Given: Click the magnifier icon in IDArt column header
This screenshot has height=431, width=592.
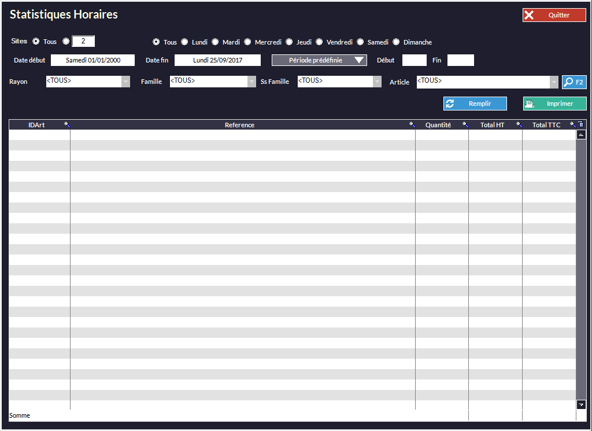Looking at the screenshot, I should coord(67,124).
